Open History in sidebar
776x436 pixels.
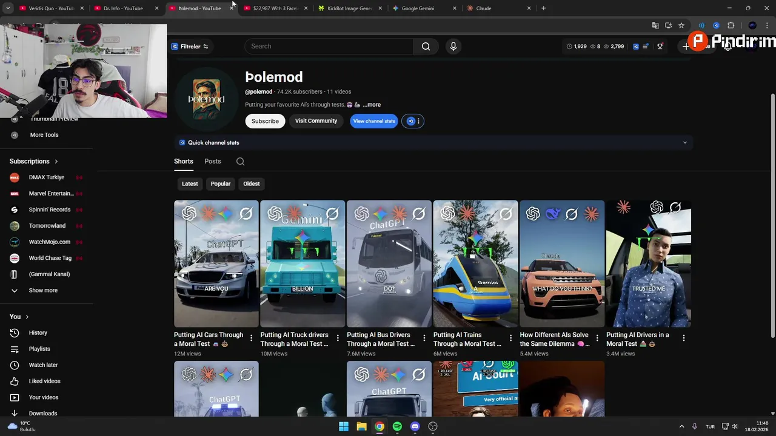(38, 332)
